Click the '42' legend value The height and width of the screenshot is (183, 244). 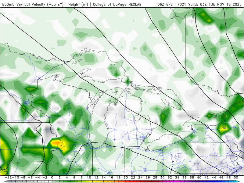click(x=206, y=178)
